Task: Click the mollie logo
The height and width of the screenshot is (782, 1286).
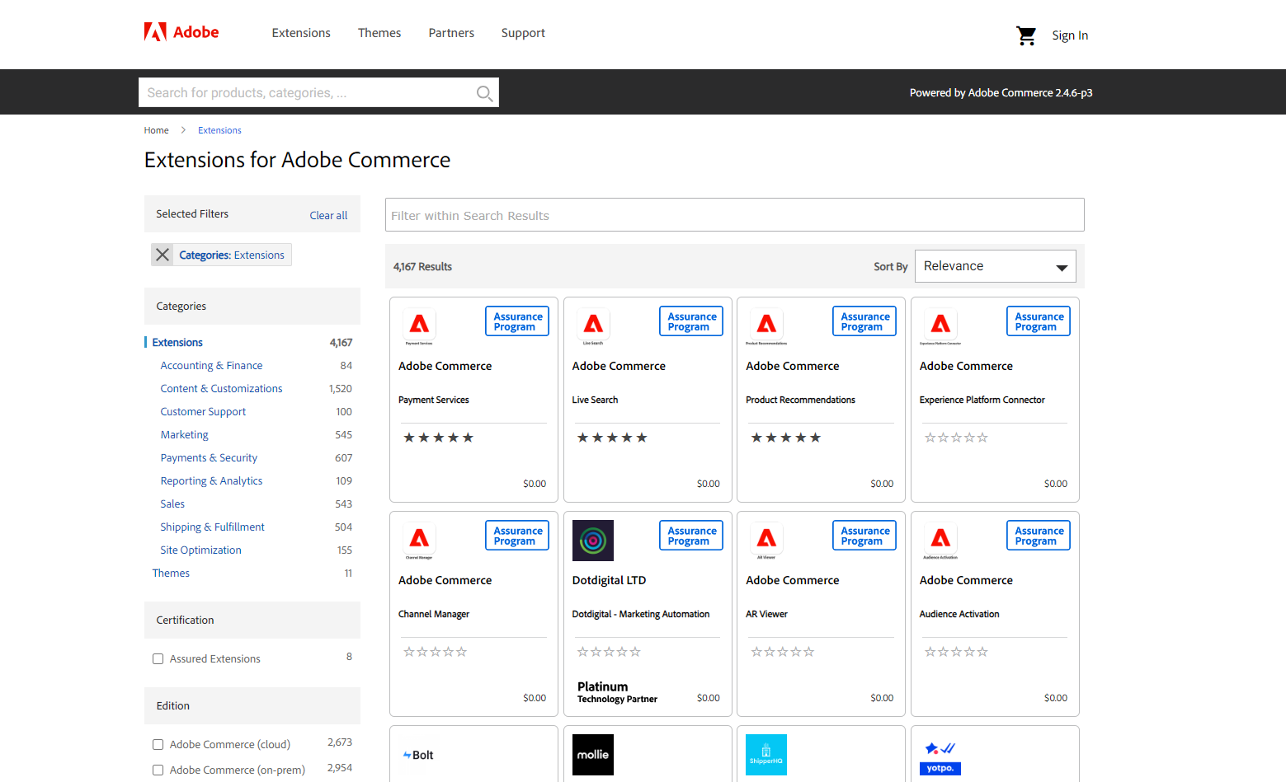Action: pos(593,755)
